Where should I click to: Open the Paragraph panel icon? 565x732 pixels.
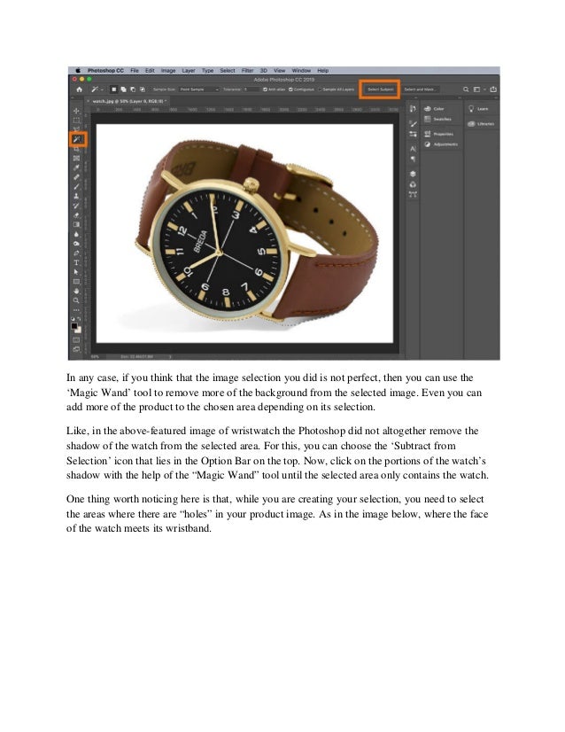click(x=413, y=160)
